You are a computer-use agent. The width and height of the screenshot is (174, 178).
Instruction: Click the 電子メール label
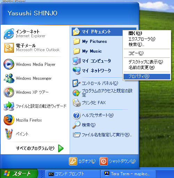tap(26, 45)
